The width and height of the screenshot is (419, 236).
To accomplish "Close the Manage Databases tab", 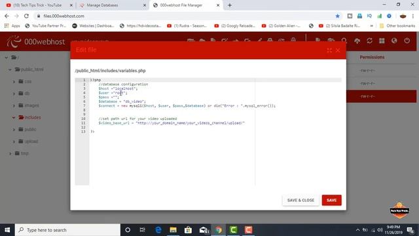I will tap(145, 5).
